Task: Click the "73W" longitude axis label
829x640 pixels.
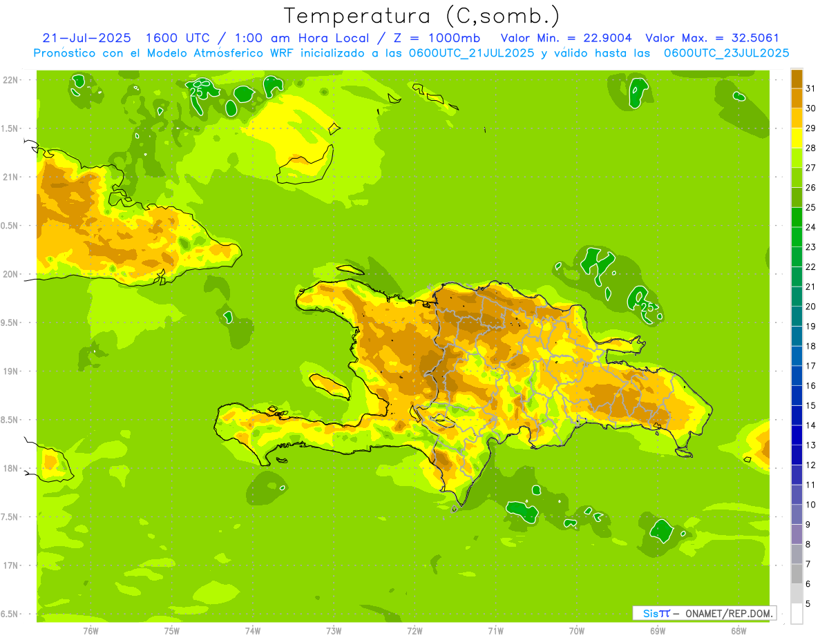Action: [334, 630]
